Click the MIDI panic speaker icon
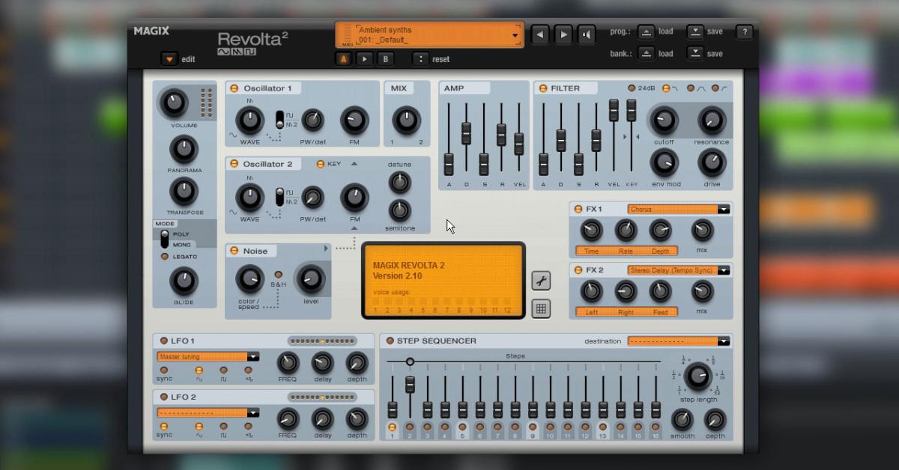The height and width of the screenshot is (470, 899). coord(587,34)
